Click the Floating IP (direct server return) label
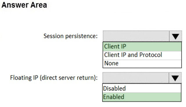 click(54, 78)
